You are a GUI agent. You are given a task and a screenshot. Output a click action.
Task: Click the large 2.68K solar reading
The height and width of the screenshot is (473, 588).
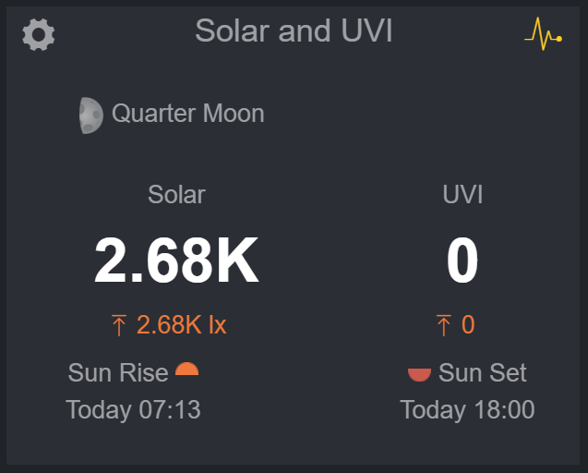tap(176, 261)
